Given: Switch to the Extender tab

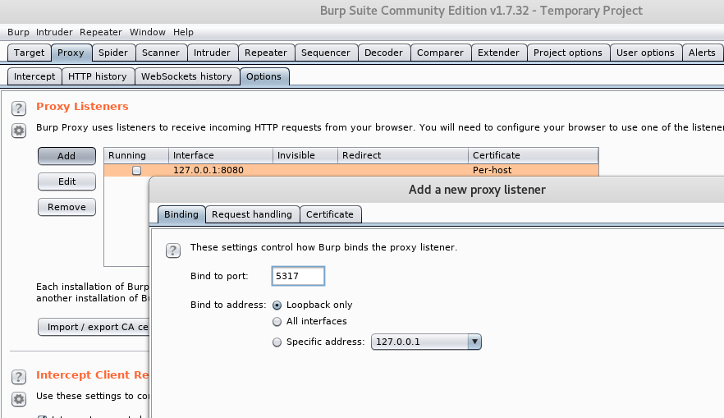Looking at the screenshot, I should point(499,53).
